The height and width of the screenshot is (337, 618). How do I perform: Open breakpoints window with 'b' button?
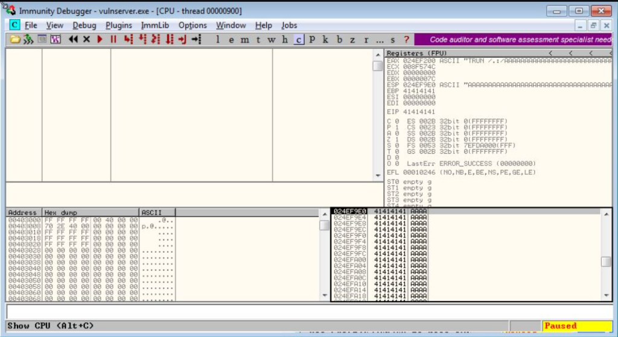339,39
